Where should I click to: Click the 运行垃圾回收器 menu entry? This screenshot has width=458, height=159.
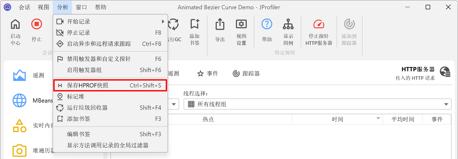[x=110, y=108]
